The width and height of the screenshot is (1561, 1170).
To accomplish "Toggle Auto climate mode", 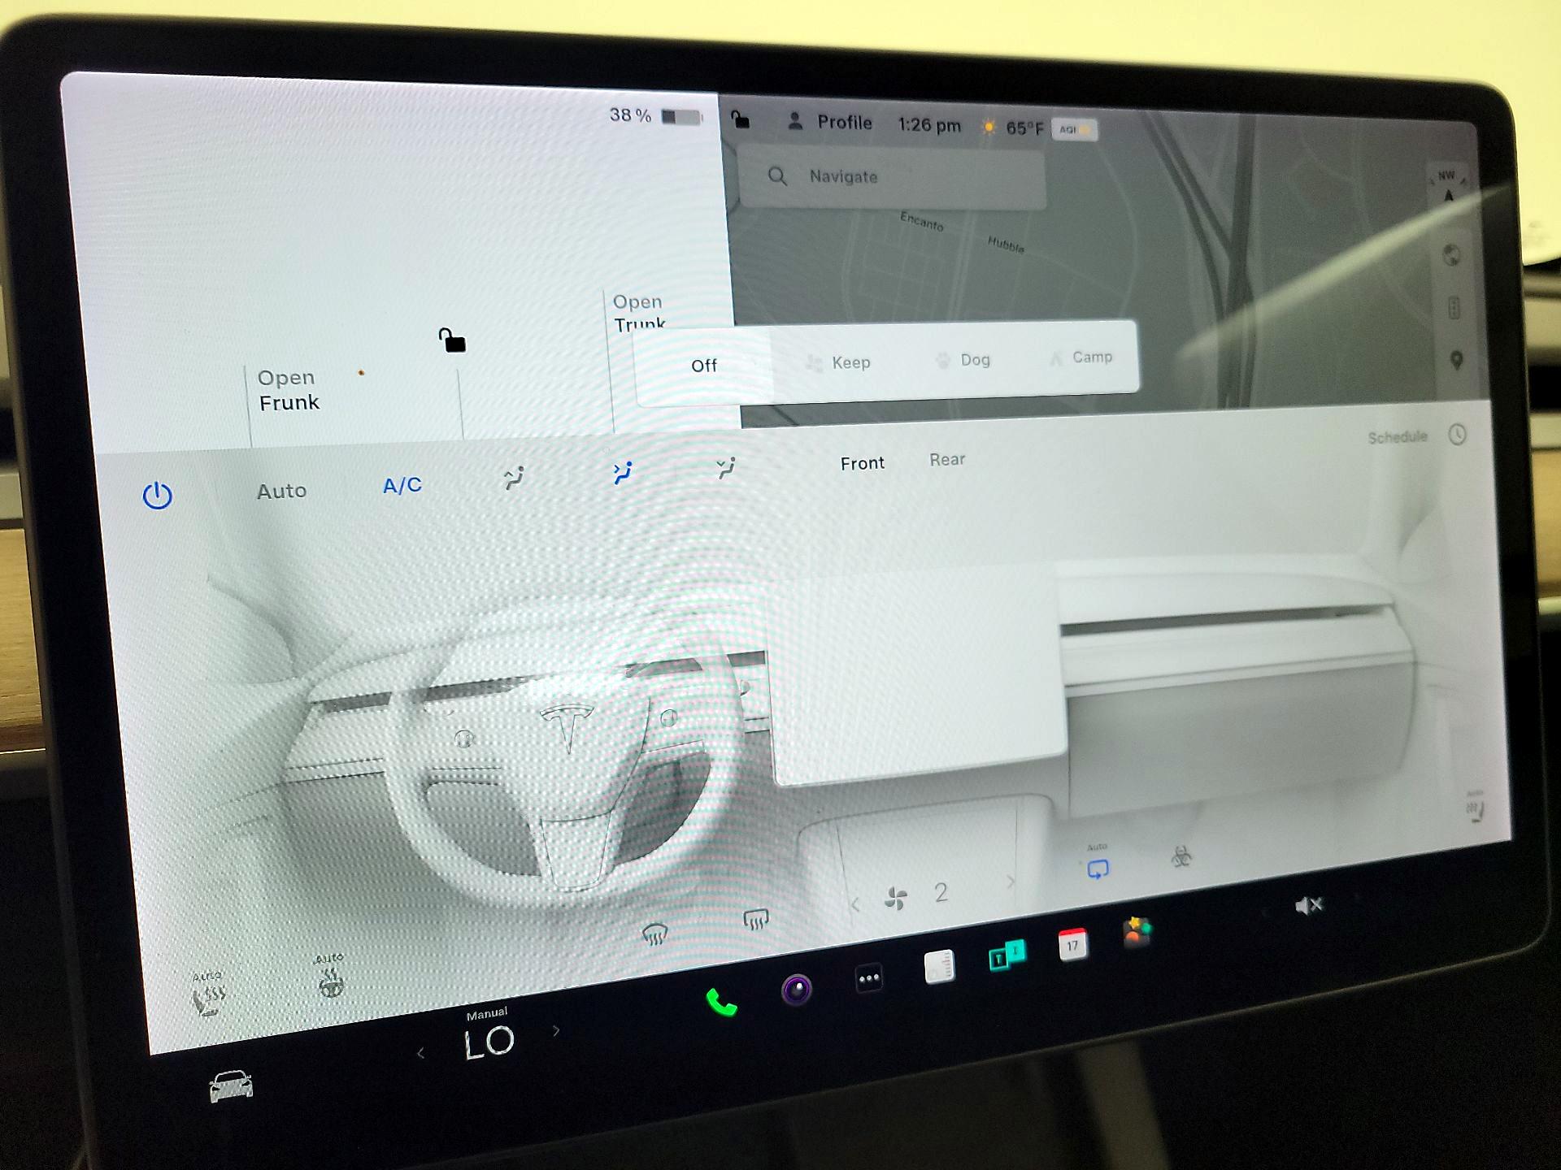I will coord(281,490).
